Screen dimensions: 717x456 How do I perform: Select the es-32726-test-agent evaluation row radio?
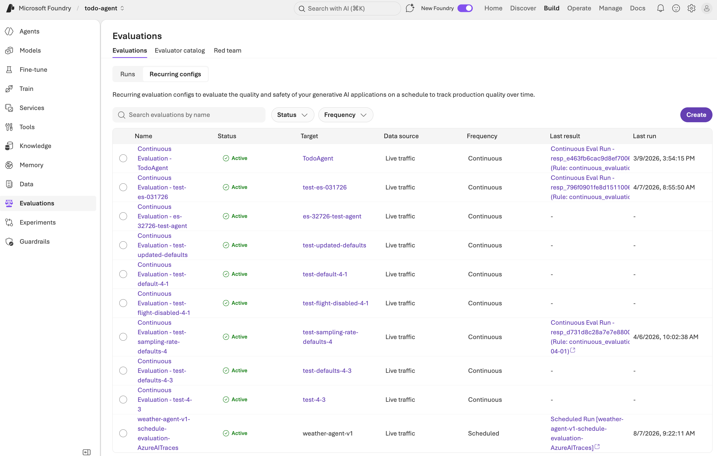123,216
